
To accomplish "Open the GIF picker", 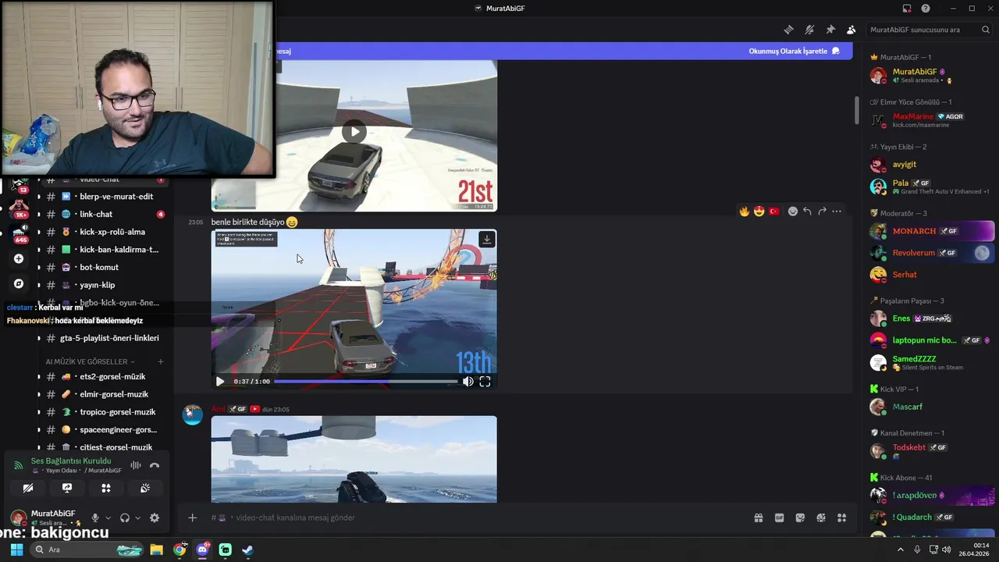I will click(779, 518).
